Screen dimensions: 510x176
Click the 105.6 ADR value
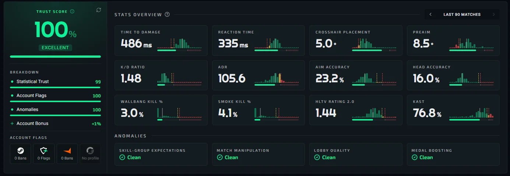point(232,78)
